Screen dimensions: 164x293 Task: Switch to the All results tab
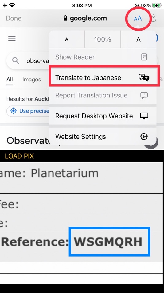tap(10, 80)
